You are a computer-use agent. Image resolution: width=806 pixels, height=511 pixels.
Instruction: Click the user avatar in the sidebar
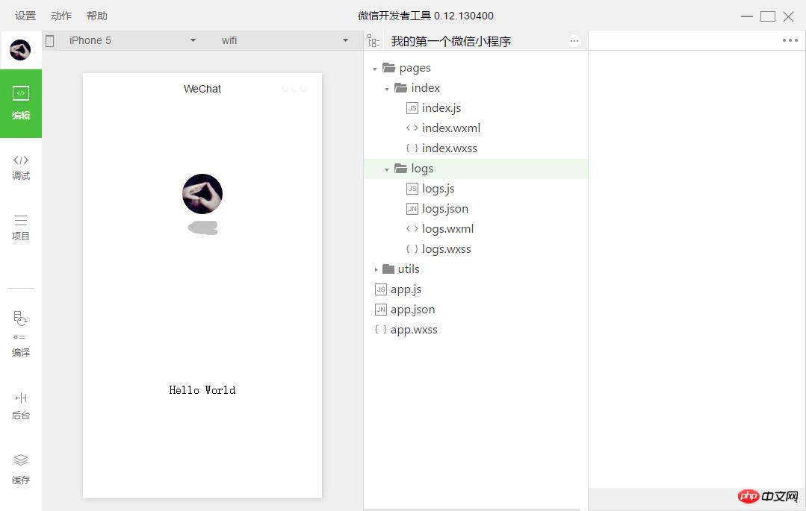click(21, 50)
